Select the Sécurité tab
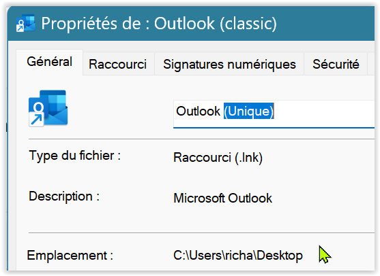This screenshot has height=276, width=380. point(336,64)
